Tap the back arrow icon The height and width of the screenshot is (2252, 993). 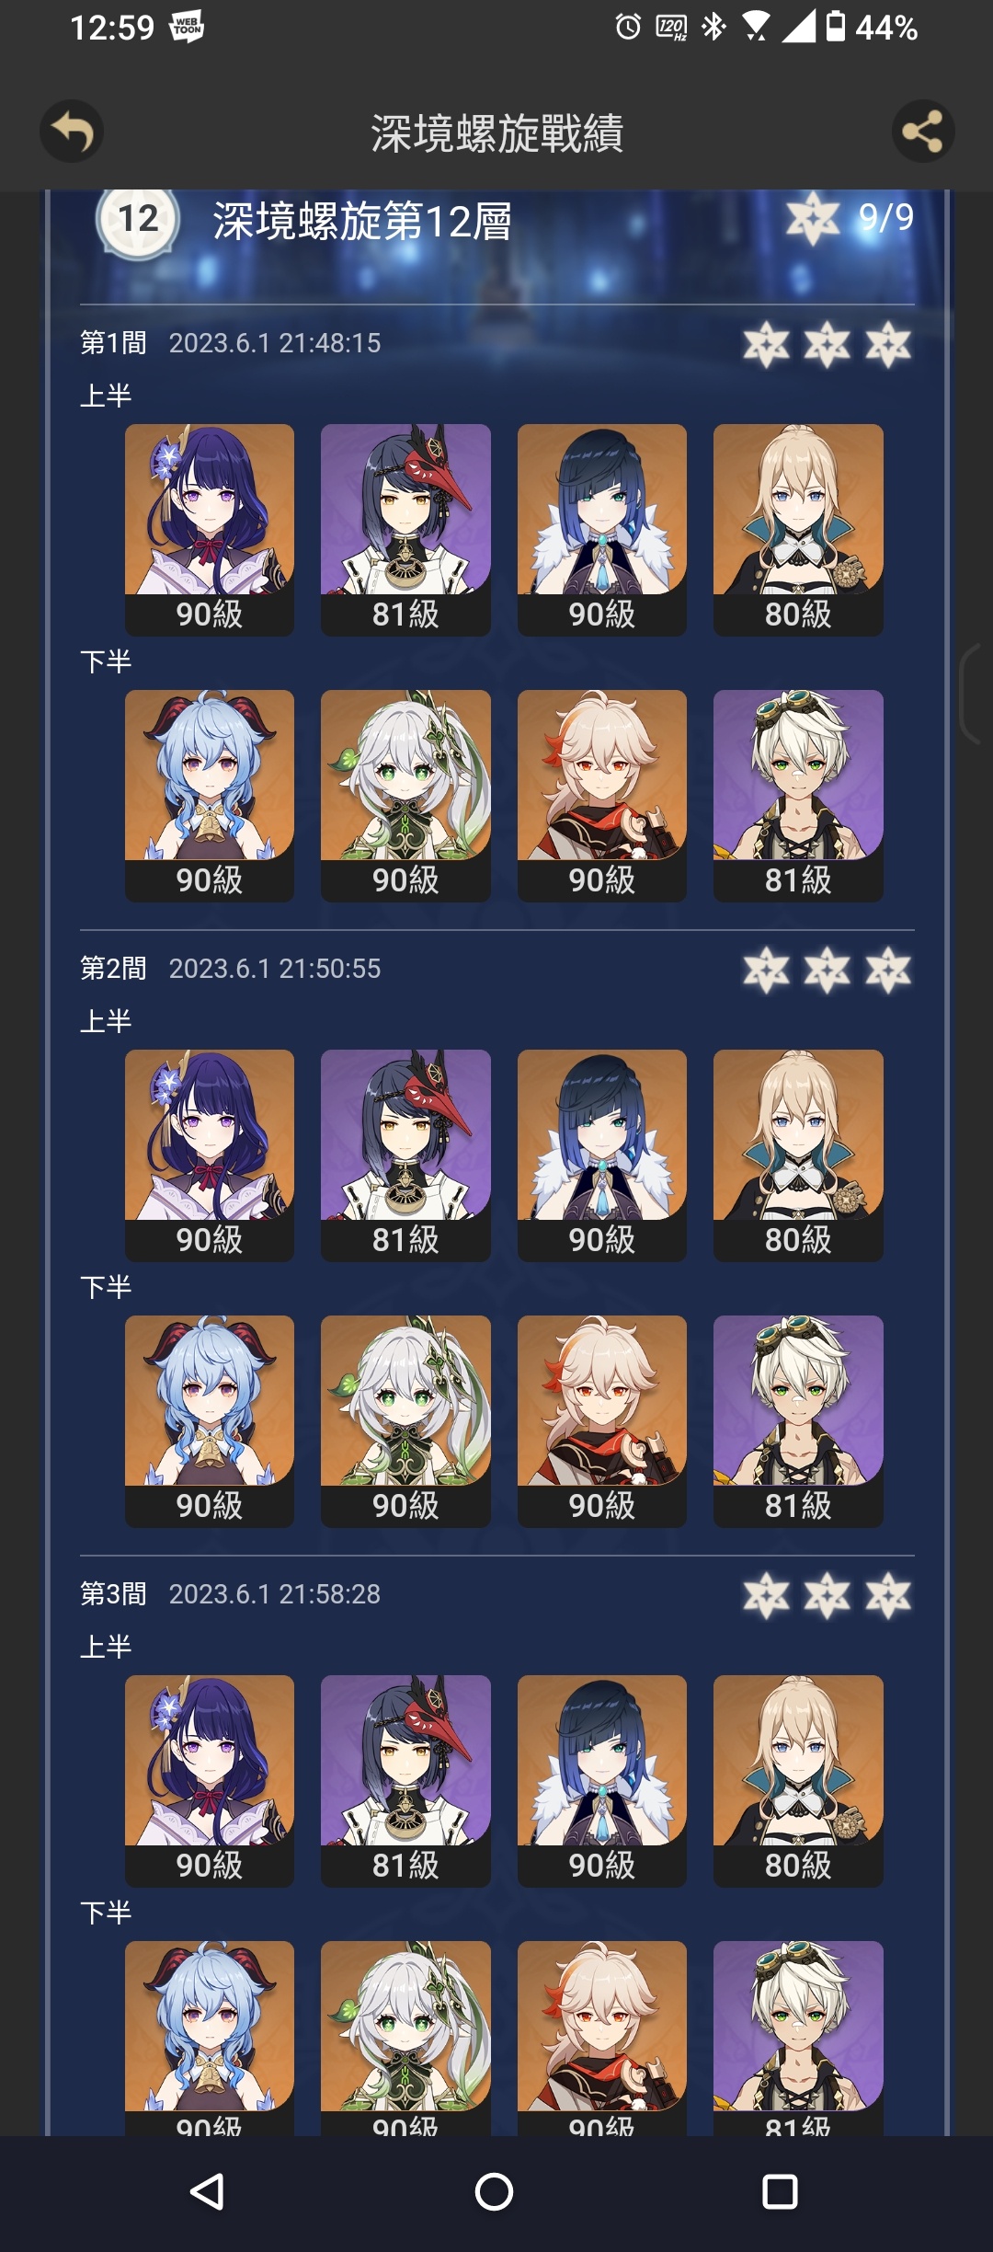[x=72, y=132]
